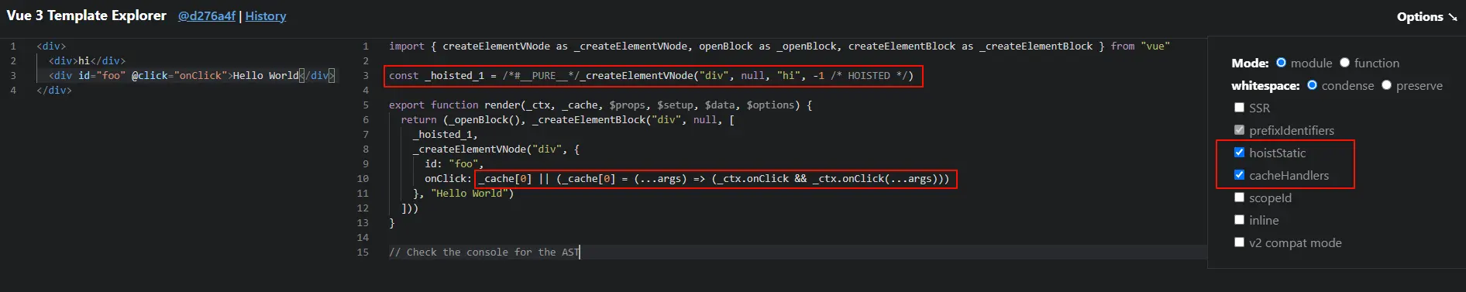Select the function mode radio button
The height and width of the screenshot is (292, 1466).
click(1344, 63)
